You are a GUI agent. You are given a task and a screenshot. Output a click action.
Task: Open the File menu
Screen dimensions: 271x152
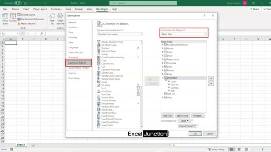5,9
